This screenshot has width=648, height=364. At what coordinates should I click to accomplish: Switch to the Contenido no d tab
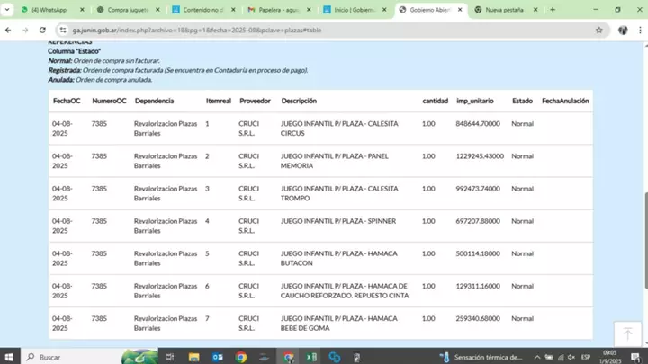pyautogui.click(x=199, y=10)
